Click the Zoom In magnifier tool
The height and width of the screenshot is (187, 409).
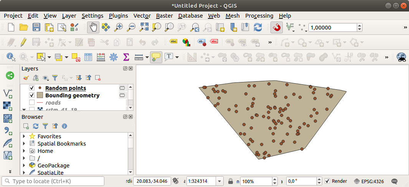click(x=119, y=28)
